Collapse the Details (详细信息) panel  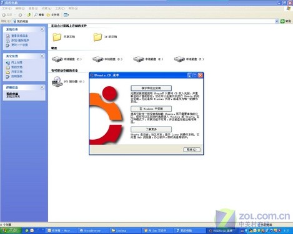click(x=42, y=87)
